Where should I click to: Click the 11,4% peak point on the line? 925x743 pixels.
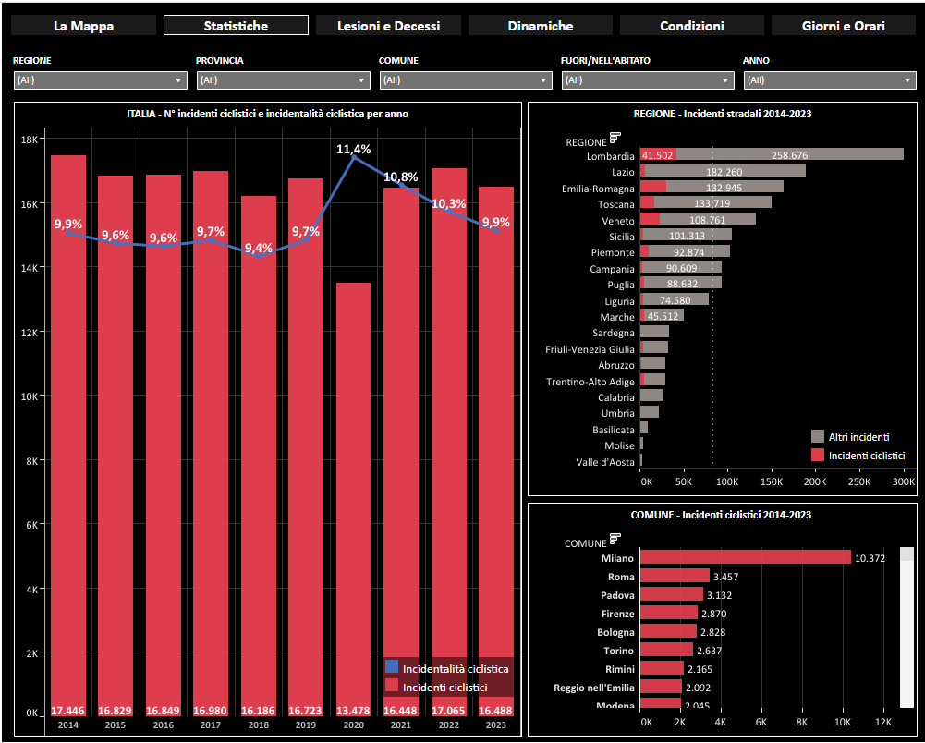(x=354, y=157)
